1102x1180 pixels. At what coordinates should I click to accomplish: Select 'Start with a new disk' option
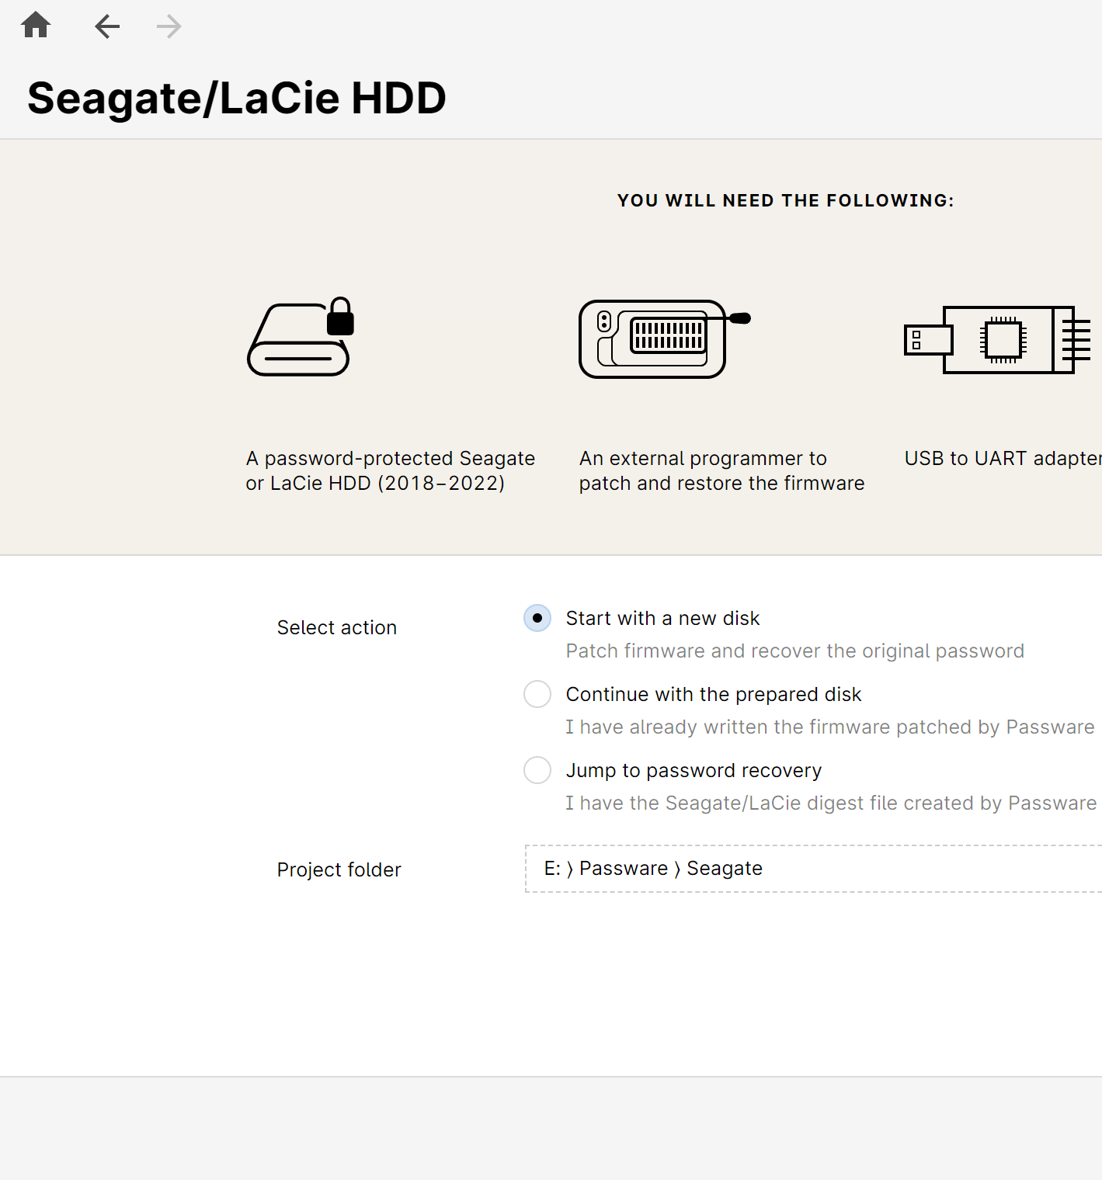[537, 618]
